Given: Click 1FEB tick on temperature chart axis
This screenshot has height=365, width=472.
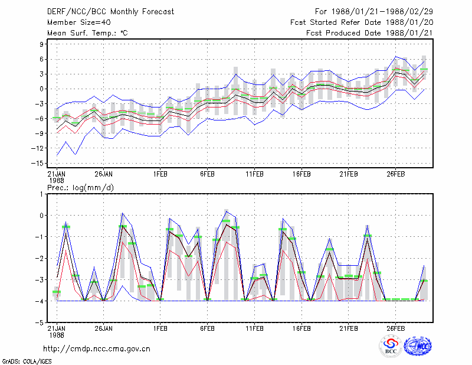Looking at the screenshot, I should coord(160,174).
